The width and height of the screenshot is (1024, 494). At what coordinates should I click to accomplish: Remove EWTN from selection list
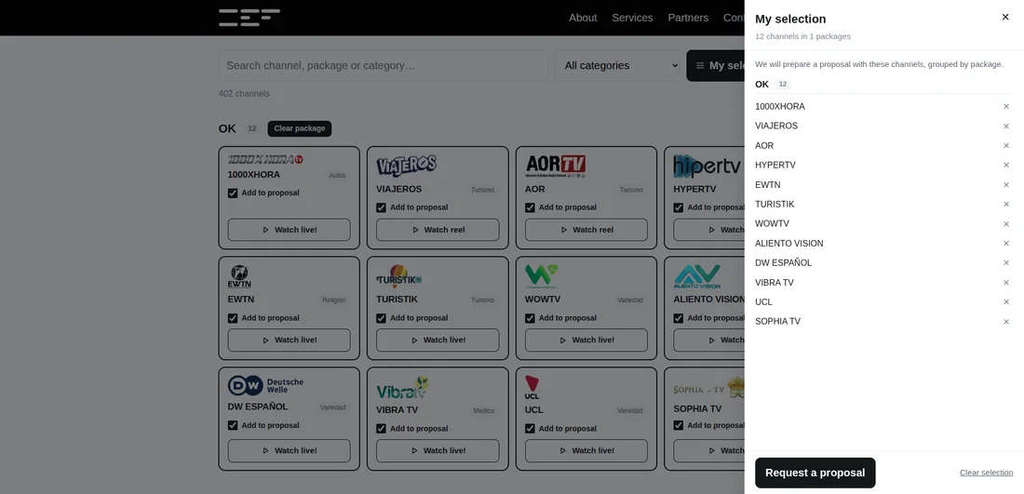tap(1005, 185)
